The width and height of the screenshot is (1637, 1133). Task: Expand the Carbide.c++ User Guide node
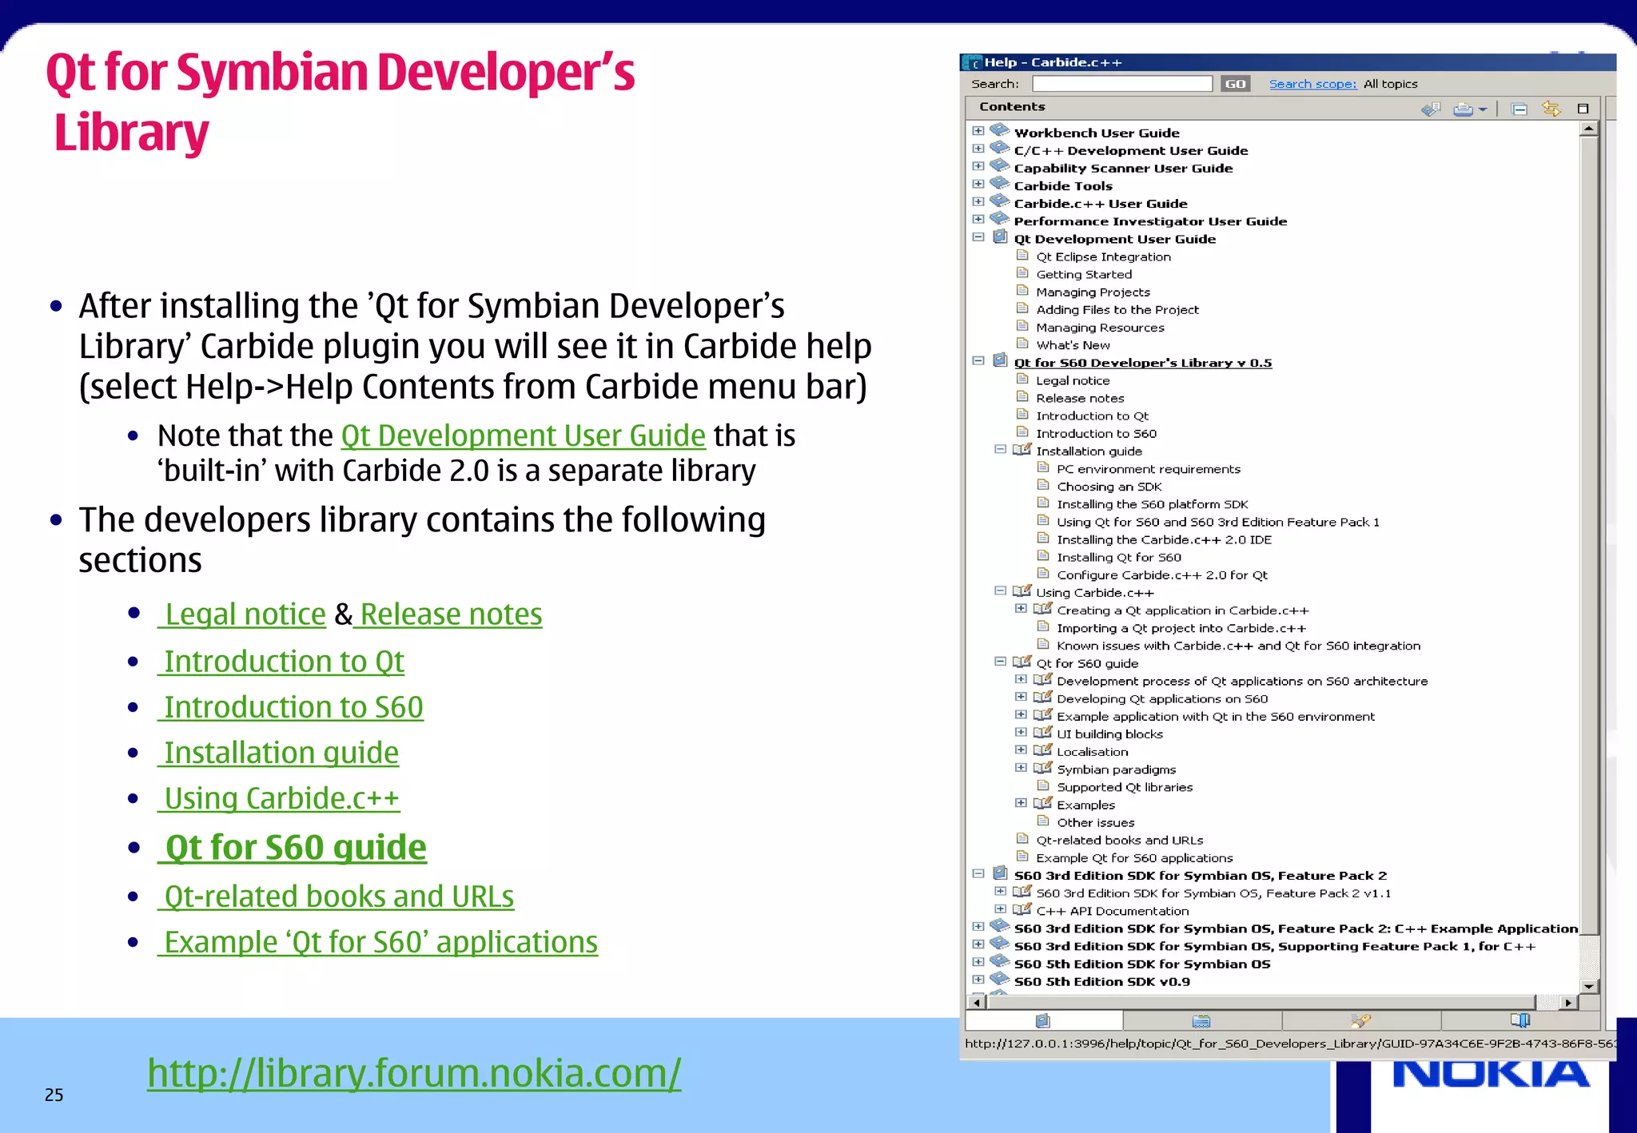(978, 201)
